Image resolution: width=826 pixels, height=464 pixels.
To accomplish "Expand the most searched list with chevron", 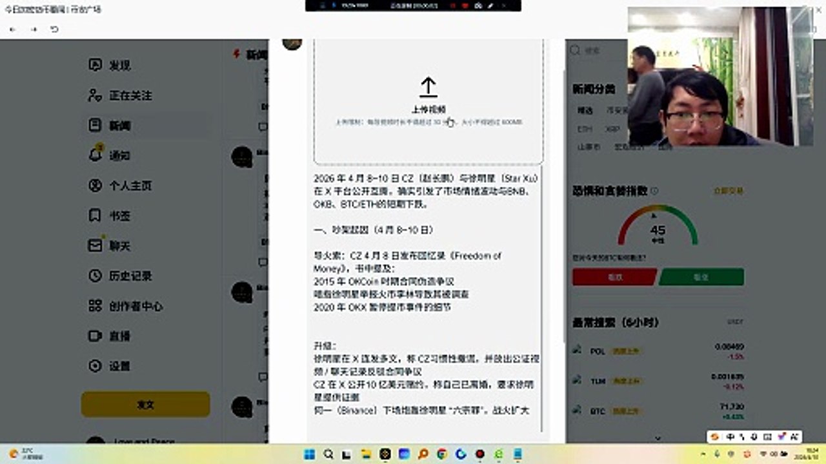I will (658, 438).
